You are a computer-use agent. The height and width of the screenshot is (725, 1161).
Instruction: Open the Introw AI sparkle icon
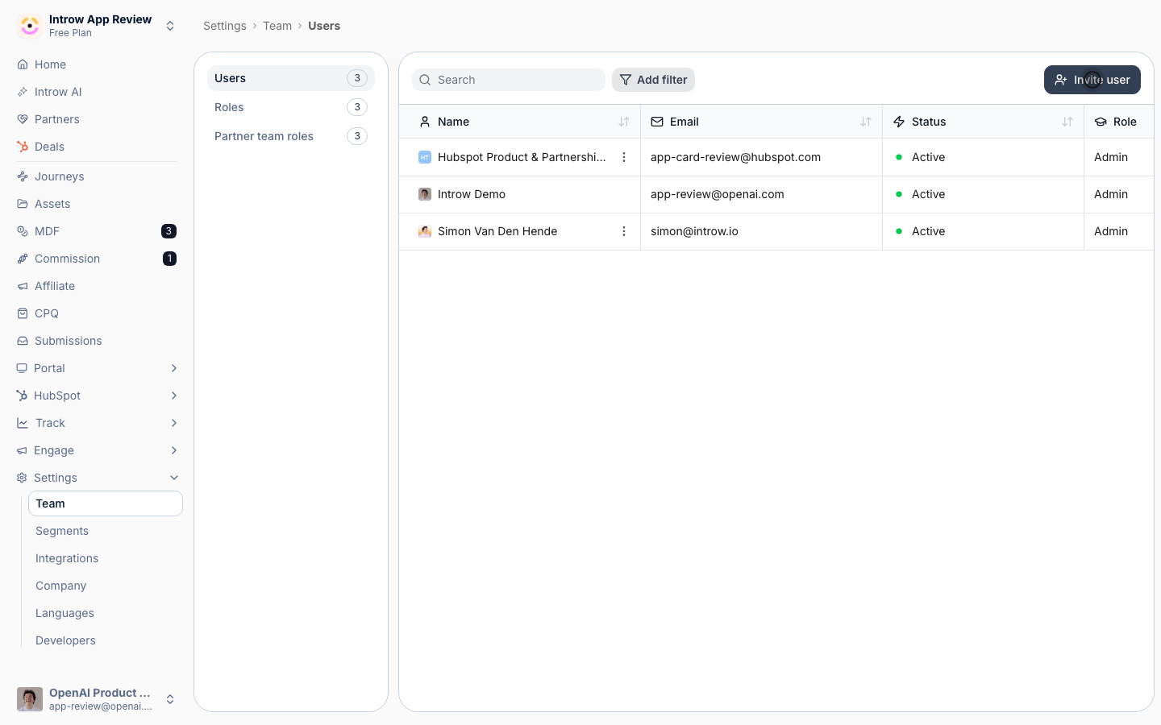[23, 92]
